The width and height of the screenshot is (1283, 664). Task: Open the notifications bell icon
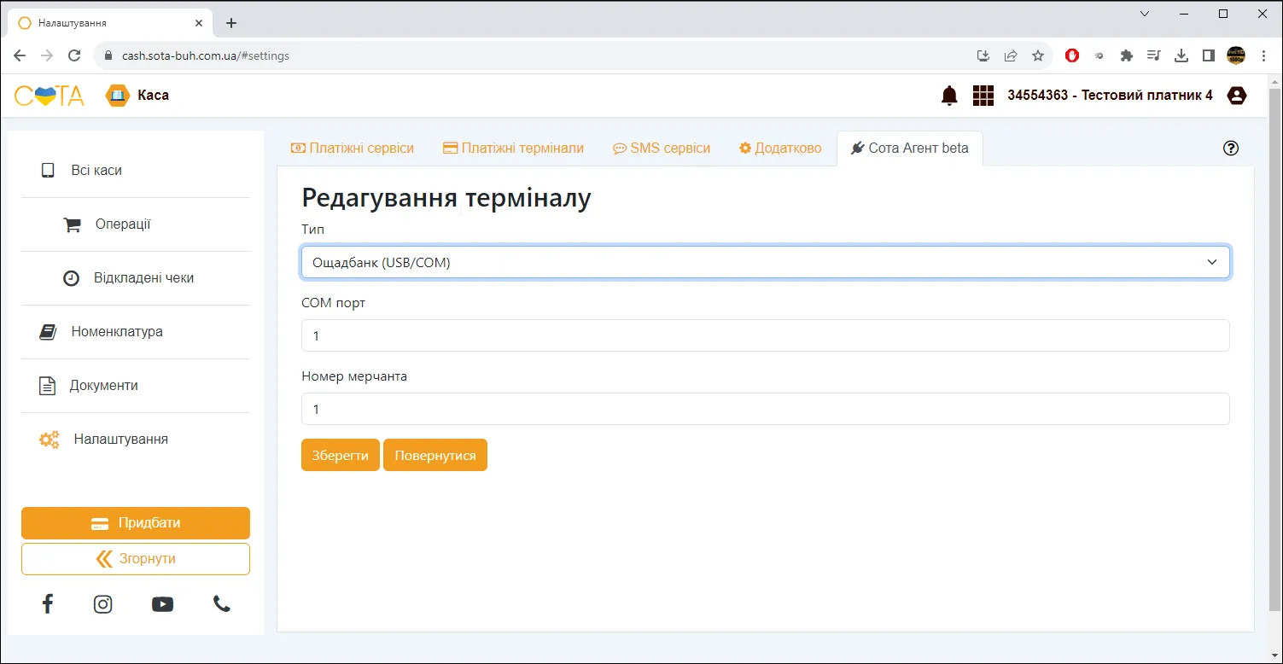949,96
